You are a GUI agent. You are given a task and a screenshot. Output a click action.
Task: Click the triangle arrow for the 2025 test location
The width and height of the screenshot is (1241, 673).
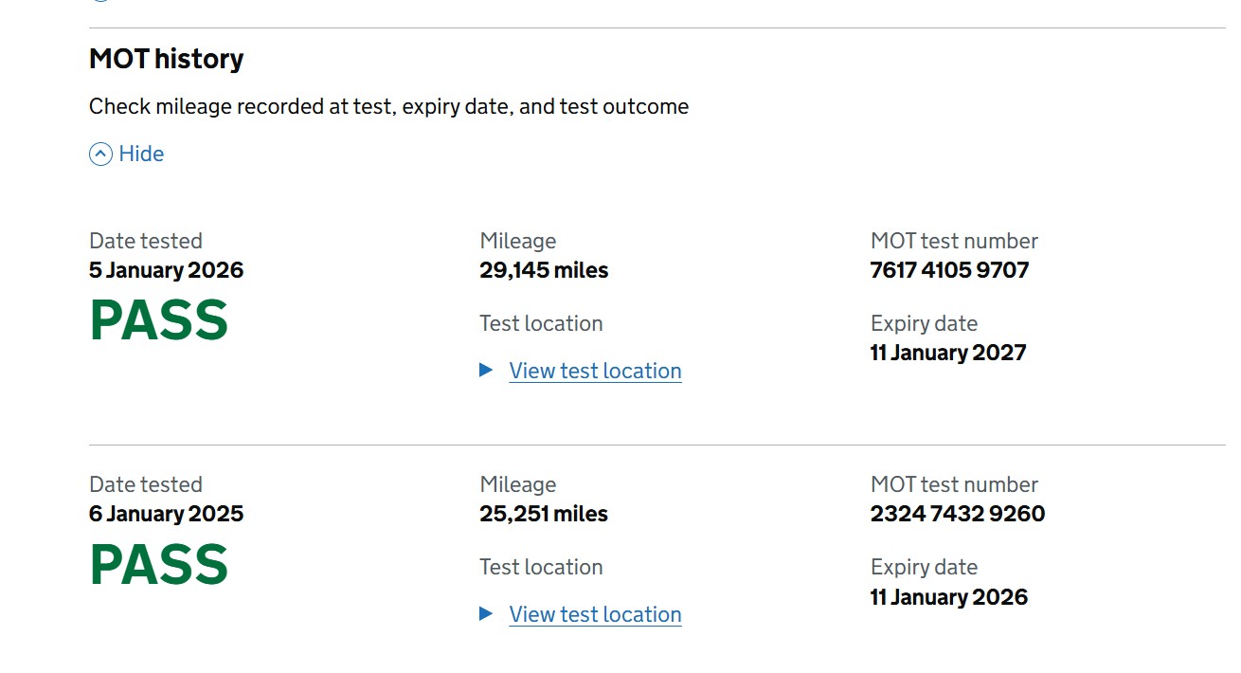coord(486,613)
